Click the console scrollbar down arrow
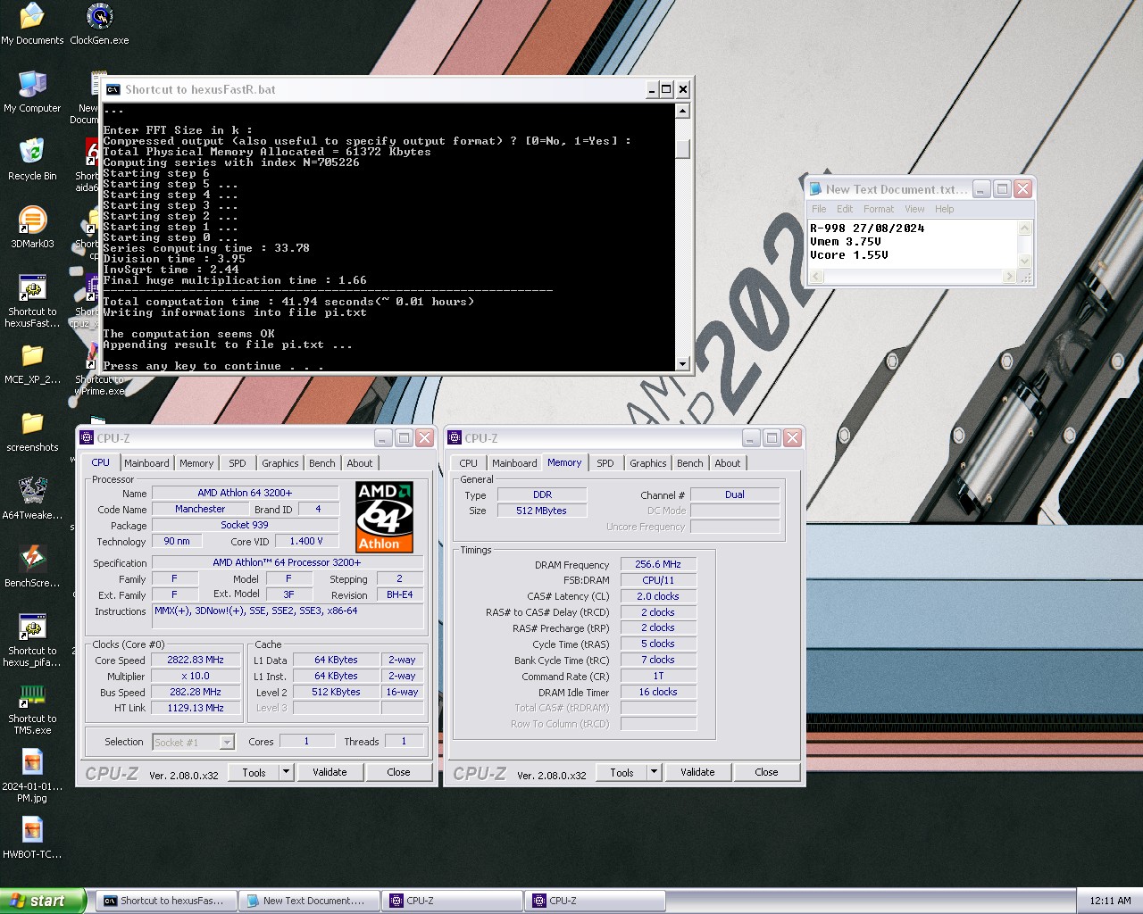Screen dimensions: 1143x914 [682, 363]
